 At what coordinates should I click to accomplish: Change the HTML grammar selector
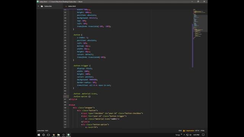tap(202, 131)
